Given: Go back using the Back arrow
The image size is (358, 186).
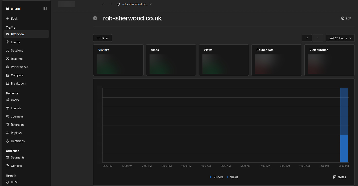Looking at the screenshot, I should click(8, 19).
